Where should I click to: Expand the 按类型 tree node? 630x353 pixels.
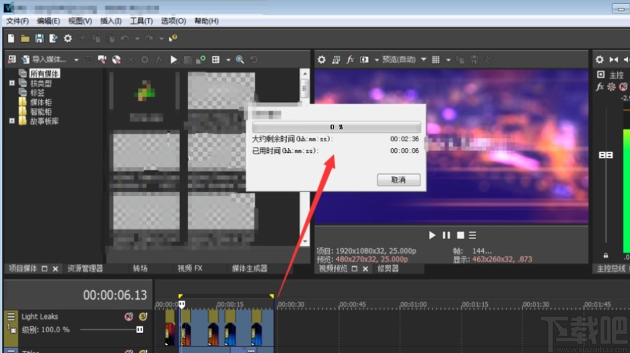coord(12,83)
